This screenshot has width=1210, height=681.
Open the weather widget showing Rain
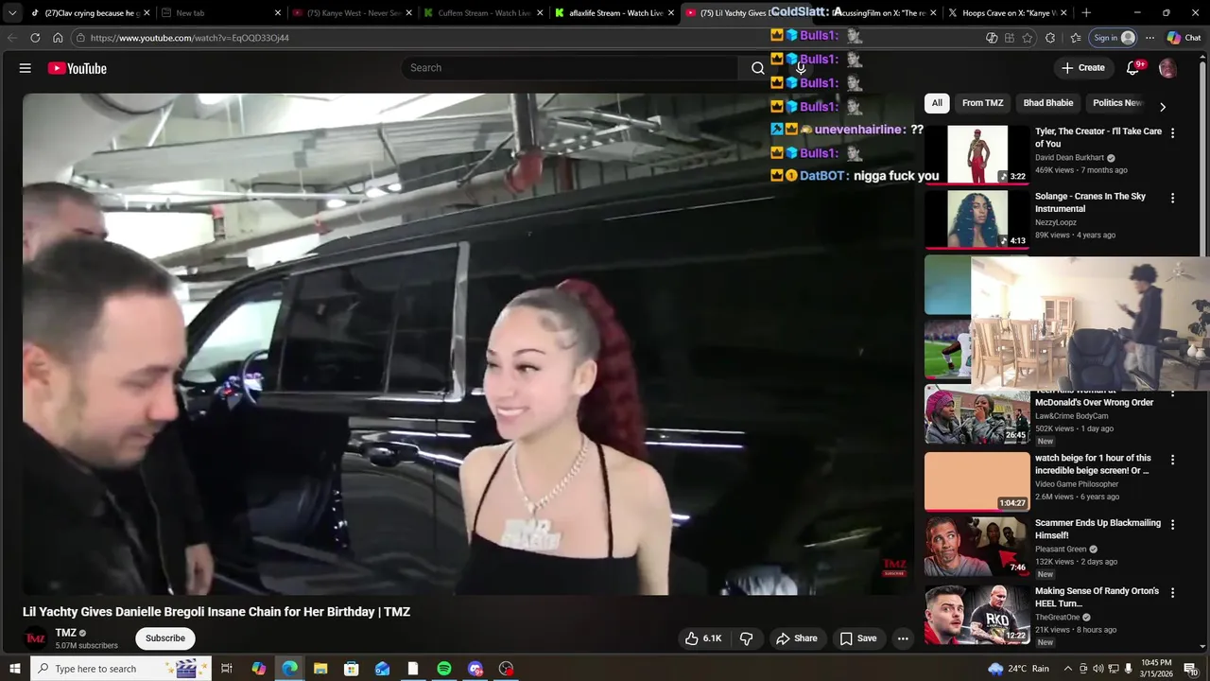pyautogui.click(x=1019, y=669)
